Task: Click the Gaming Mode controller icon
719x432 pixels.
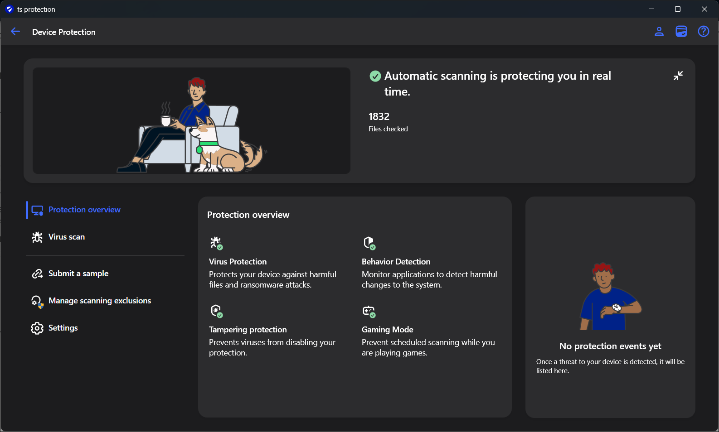Action: pyautogui.click(x=369, y=311)
